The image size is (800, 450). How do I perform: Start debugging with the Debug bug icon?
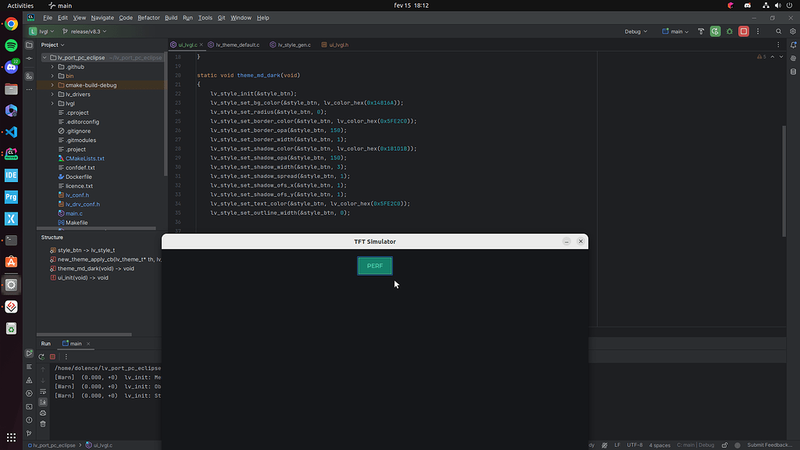point(730,31)
